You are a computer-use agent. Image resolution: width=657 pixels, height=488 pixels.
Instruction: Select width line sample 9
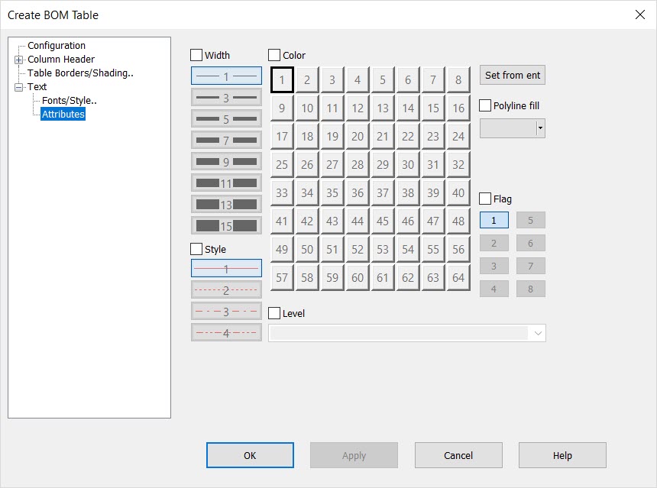click(x=226, y=161)
